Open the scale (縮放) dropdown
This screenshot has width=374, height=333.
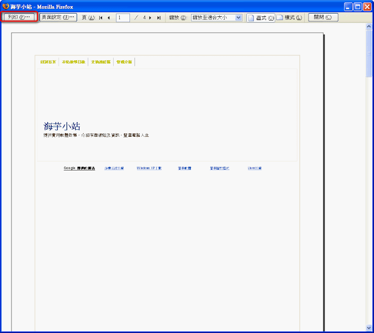tap(216, 18)
